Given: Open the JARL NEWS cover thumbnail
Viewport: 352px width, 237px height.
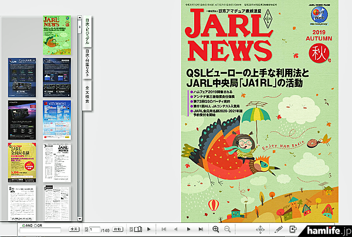Looking at the screenshot, I should coord(56,35).
